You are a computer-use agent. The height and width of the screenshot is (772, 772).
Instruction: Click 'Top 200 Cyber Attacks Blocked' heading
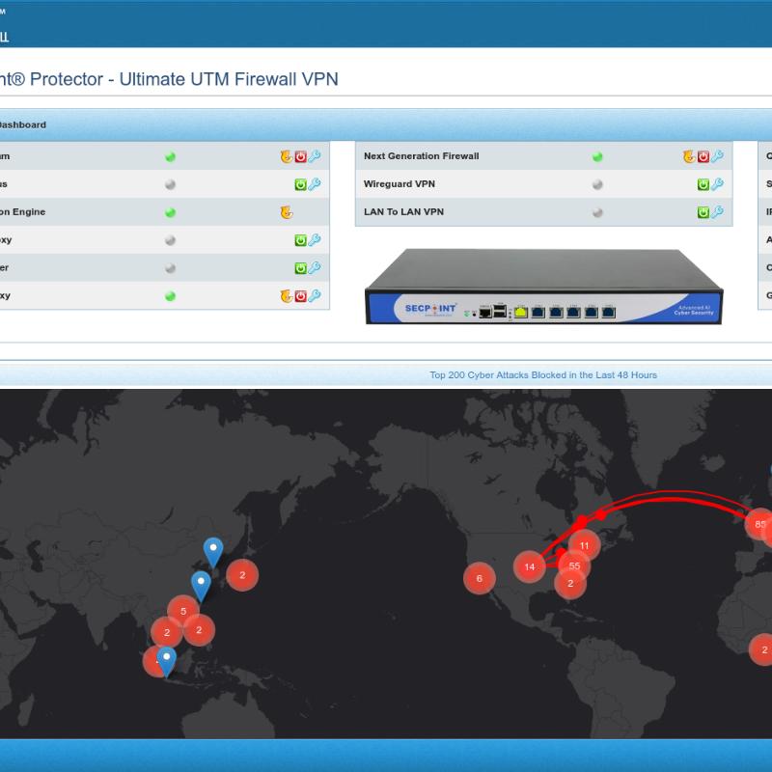tap(543, 375)
